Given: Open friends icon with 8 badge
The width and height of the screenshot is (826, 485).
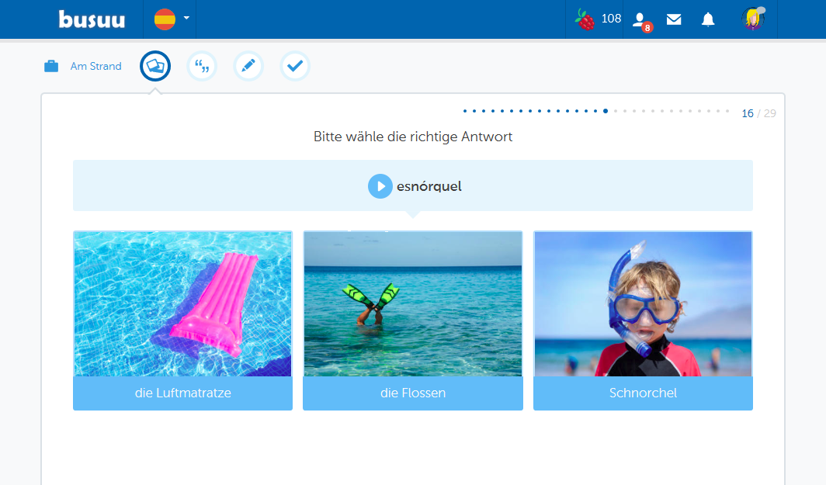Looking at the screenshot, I should click(641, 21).
